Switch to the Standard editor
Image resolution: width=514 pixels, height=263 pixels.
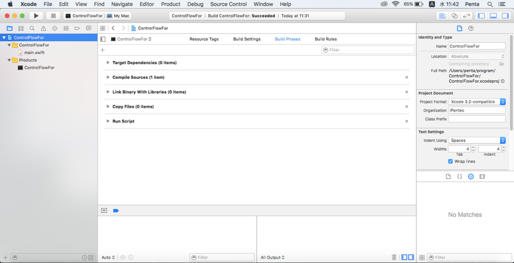[x=442, y=15]
